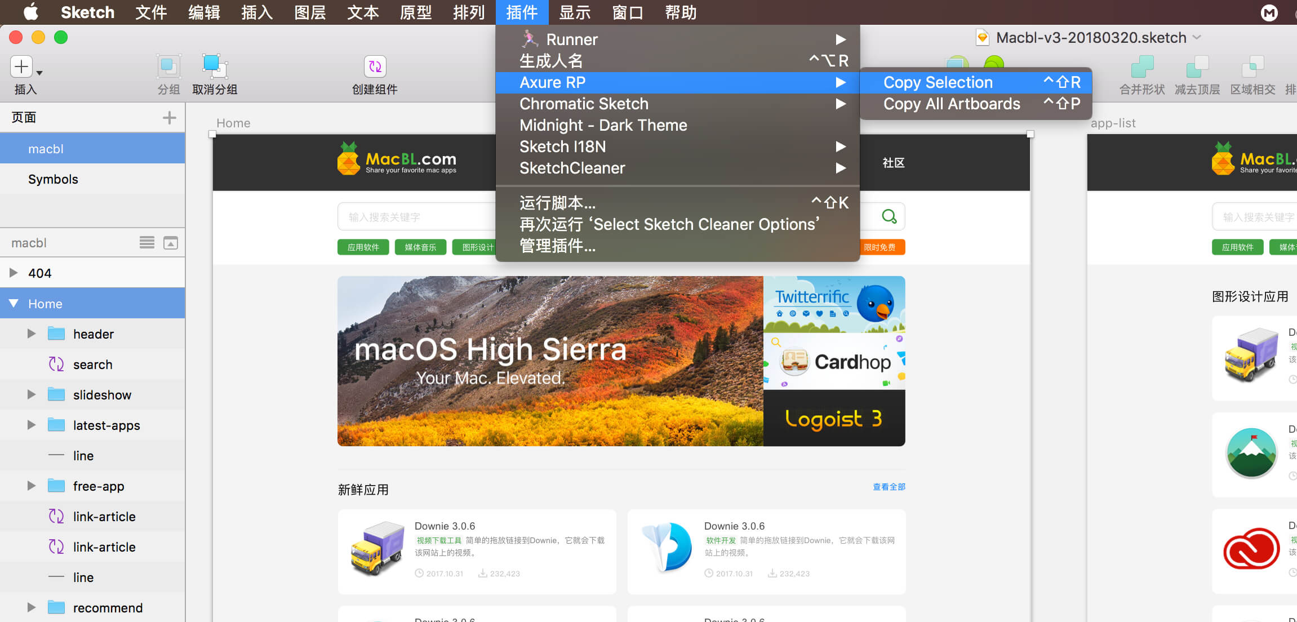1297x622 pixels.
Task: Click the MacBL.com pineapple logo
Action: click(349, 158)
